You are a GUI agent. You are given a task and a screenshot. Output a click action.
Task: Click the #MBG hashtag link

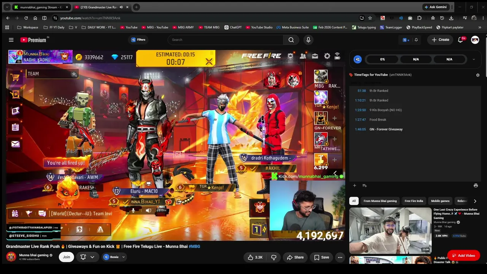[x=194, y=247]
